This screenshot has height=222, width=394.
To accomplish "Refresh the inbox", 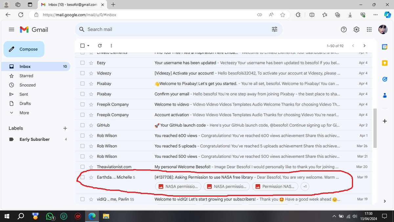I will tap(100, 46).
